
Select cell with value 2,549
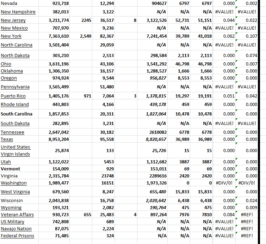(81, 36)
